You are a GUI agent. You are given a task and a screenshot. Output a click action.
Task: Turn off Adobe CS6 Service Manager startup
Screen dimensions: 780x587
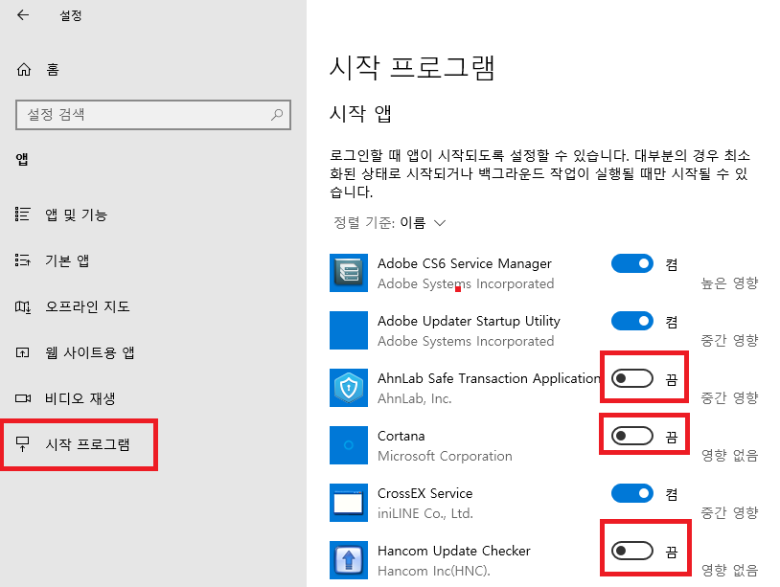pyautogui.click(x=632, y=263)
